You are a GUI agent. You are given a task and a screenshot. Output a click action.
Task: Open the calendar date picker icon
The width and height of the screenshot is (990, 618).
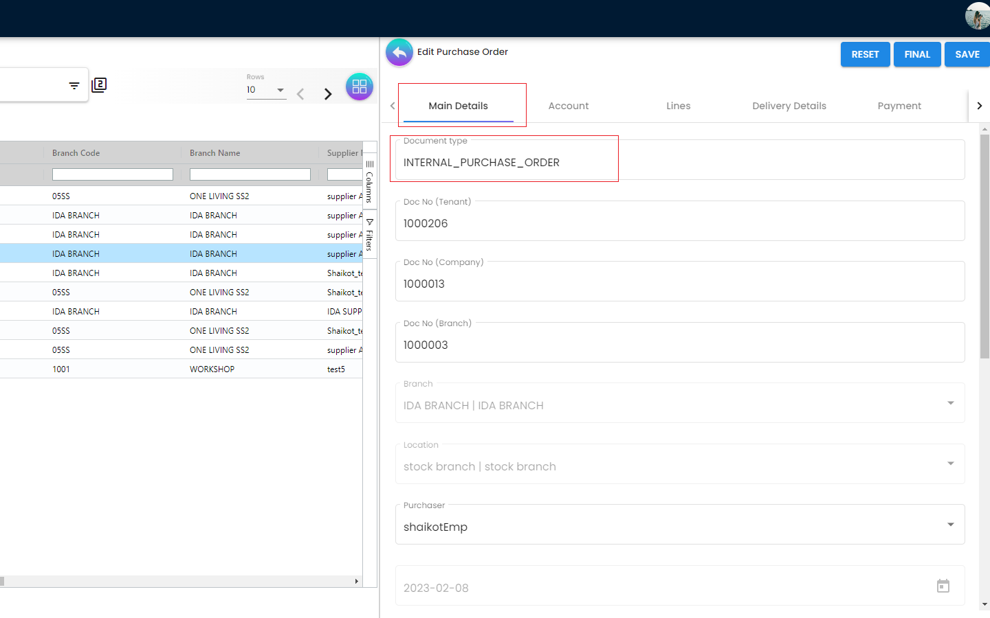[x=943, y=586]
